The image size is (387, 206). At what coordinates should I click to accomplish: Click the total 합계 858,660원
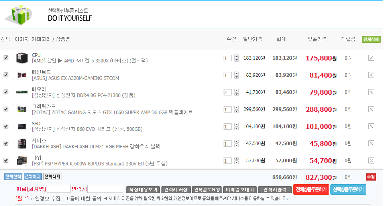point(285,177)
